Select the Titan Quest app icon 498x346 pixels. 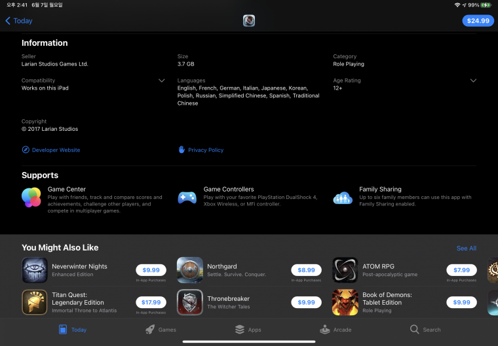click(35, 302)
